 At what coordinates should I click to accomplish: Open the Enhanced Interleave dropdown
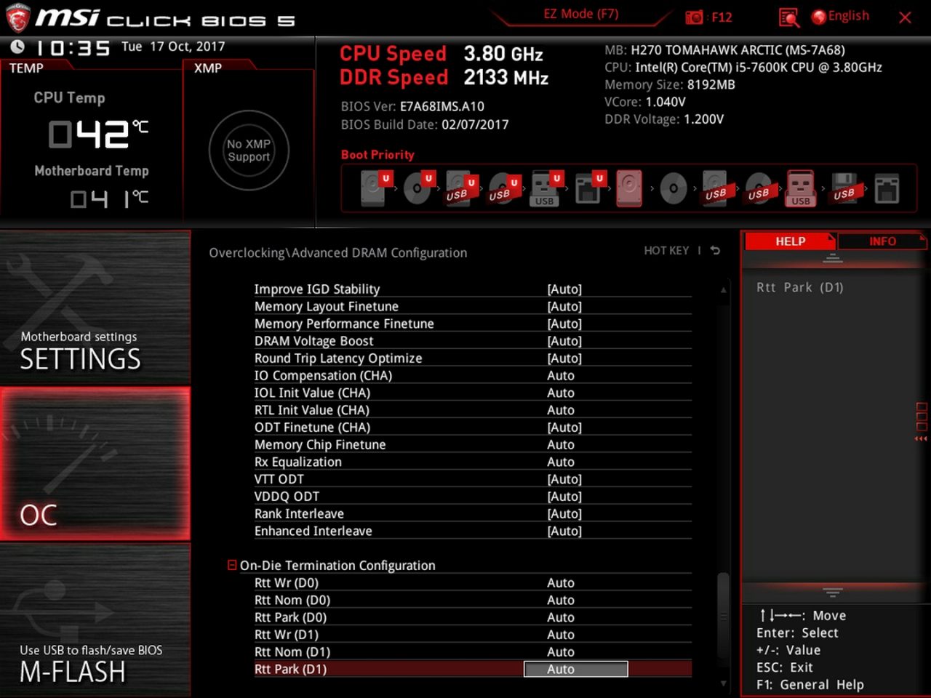(564, 531)
